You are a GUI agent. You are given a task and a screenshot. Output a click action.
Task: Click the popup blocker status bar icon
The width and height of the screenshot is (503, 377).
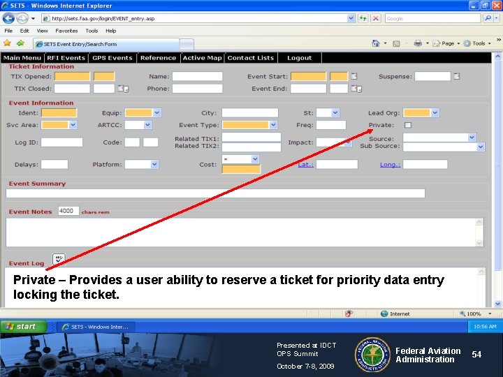click(x=349, y=313)
